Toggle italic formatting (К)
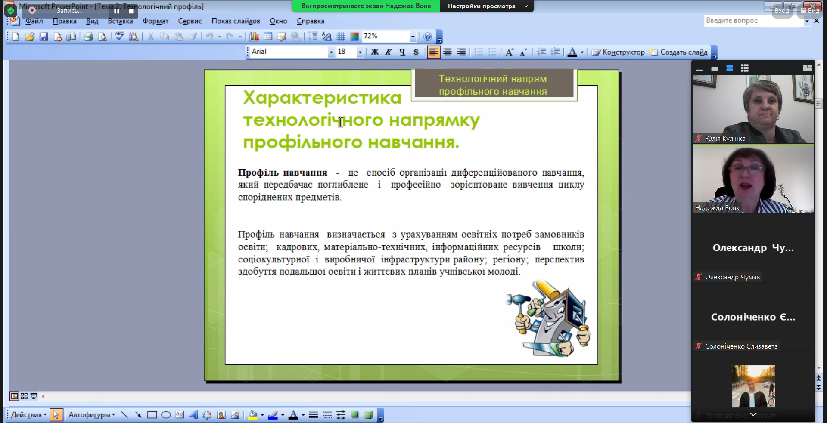 [x=389, y=52]
